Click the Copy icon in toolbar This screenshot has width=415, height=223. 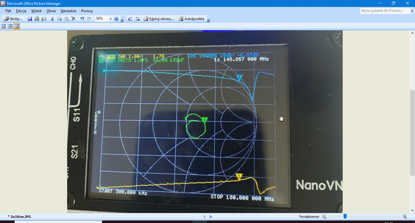59,19
